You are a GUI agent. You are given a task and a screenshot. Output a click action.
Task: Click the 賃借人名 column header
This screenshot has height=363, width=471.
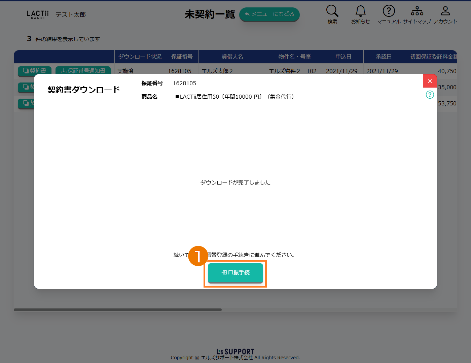pyautogui.click(x=232, y=57)
